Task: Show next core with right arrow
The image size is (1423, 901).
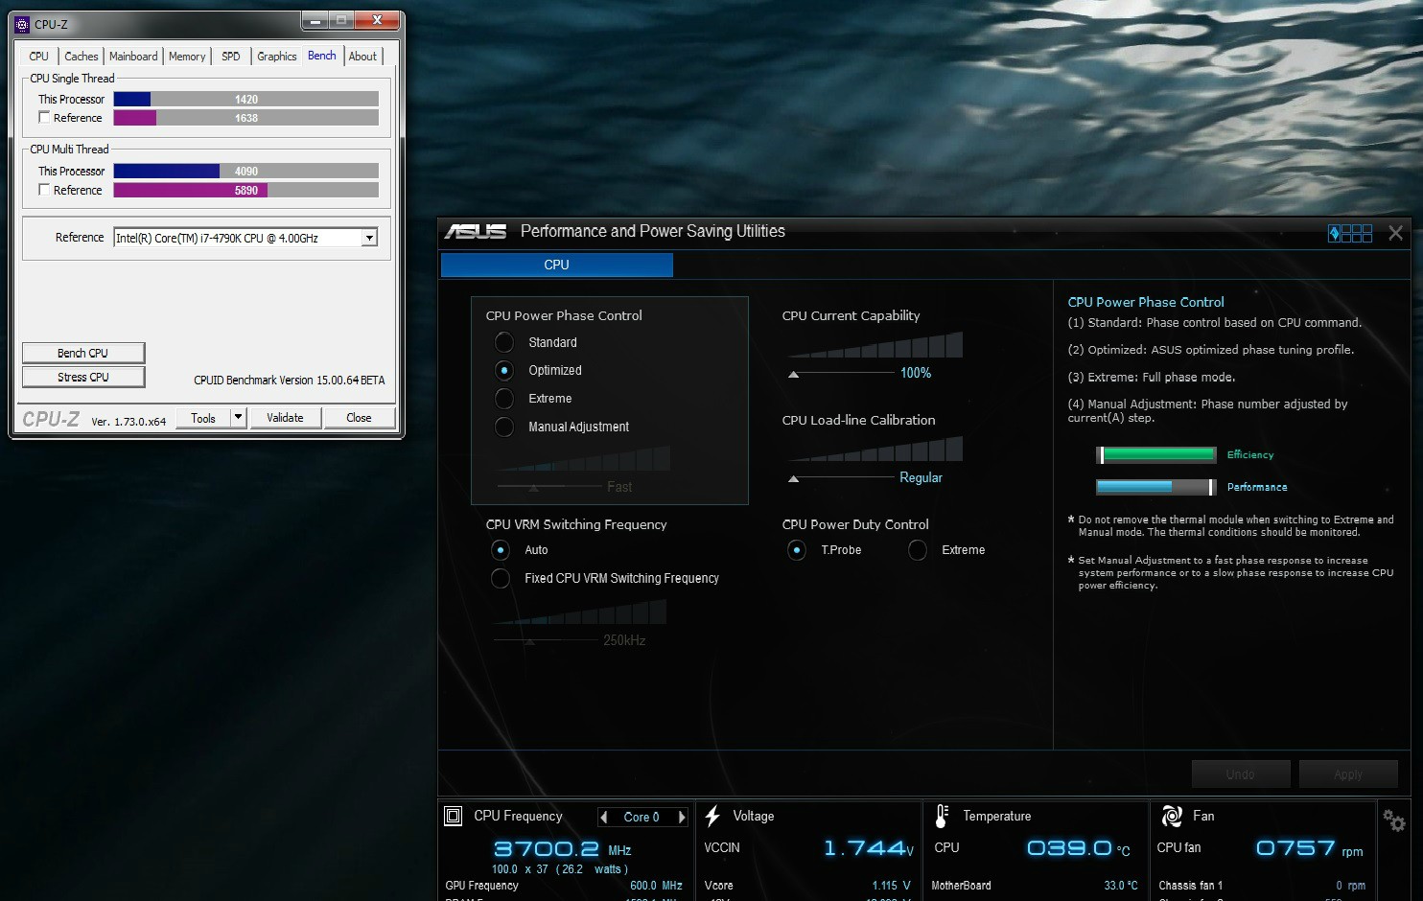Action: [x=682, y=817]
